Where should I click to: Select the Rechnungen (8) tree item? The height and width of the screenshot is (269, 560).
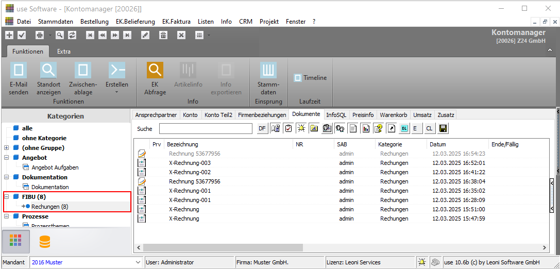(49, 207)
